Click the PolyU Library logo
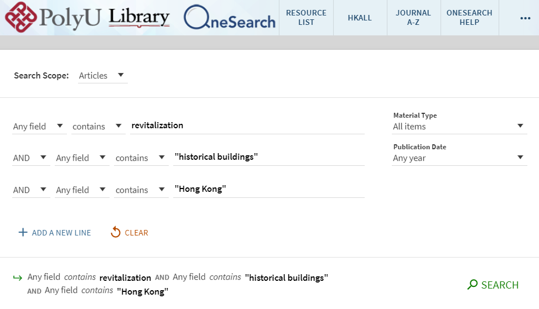 pos(87,18)
